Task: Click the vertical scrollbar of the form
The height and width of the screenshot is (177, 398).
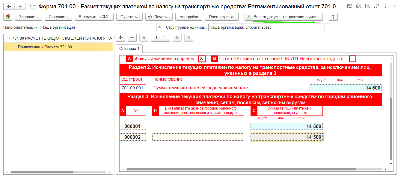Action: (x=391, y=128)
